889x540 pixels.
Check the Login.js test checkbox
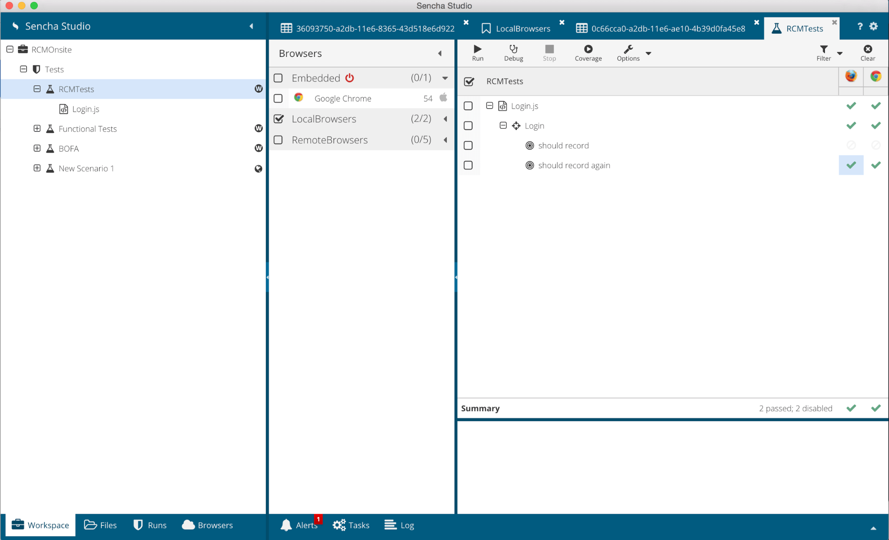[468, 106]
